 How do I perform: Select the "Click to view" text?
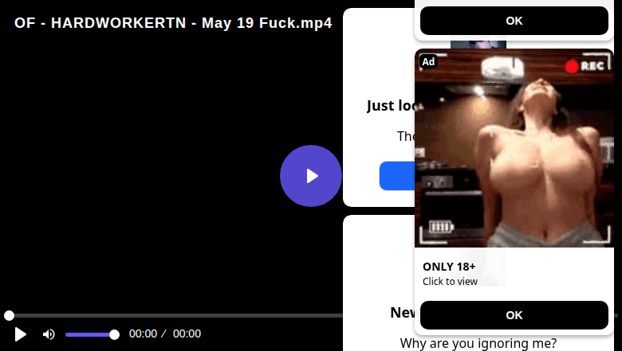click(450, 281)
